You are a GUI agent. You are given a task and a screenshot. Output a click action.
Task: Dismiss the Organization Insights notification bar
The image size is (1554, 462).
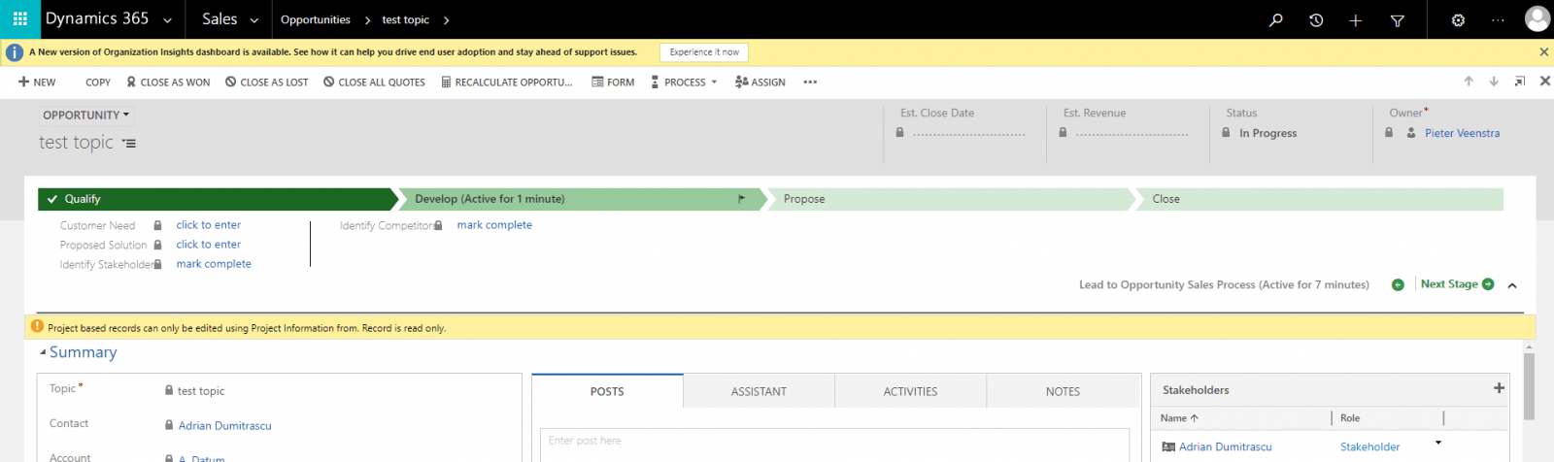click(1544, 52)
